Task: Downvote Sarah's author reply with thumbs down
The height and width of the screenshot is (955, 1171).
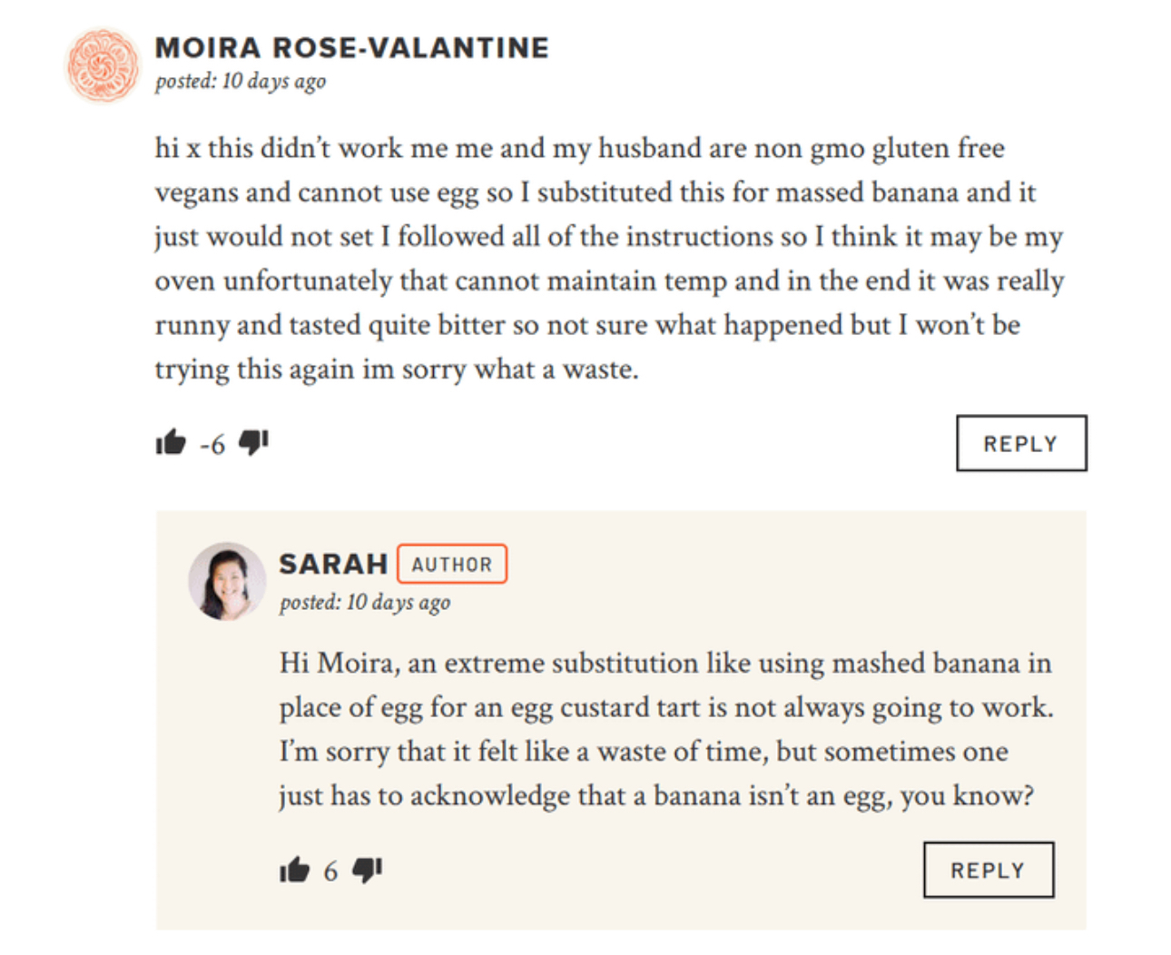Action: coord(367,870)
